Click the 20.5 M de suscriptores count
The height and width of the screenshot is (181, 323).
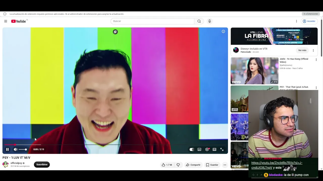(20, 166)
